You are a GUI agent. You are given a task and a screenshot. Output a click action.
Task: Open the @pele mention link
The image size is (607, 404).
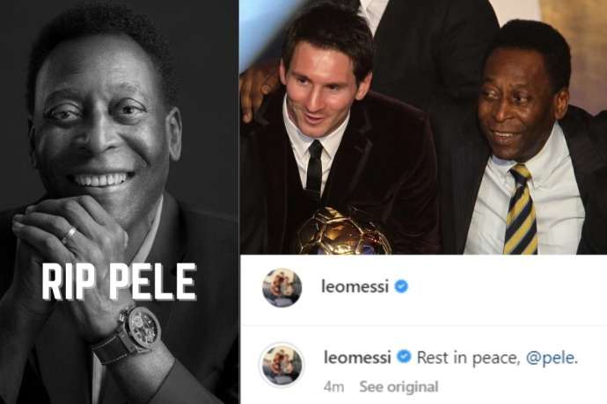coord(552,358)
